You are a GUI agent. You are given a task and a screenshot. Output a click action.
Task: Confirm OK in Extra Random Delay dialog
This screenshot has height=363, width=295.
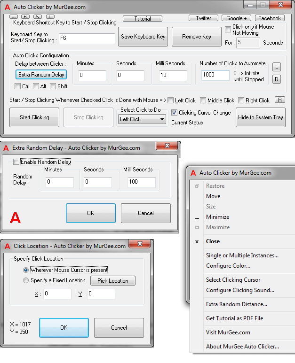[x=91, y=213]
